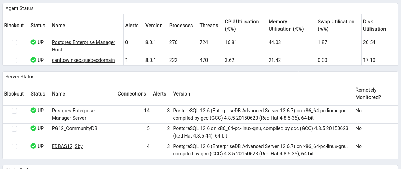Click CPU Utilisation column header
The image size is (401, 169).
(242, 25)
